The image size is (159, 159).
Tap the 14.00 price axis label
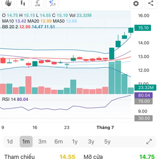point(144,43)
